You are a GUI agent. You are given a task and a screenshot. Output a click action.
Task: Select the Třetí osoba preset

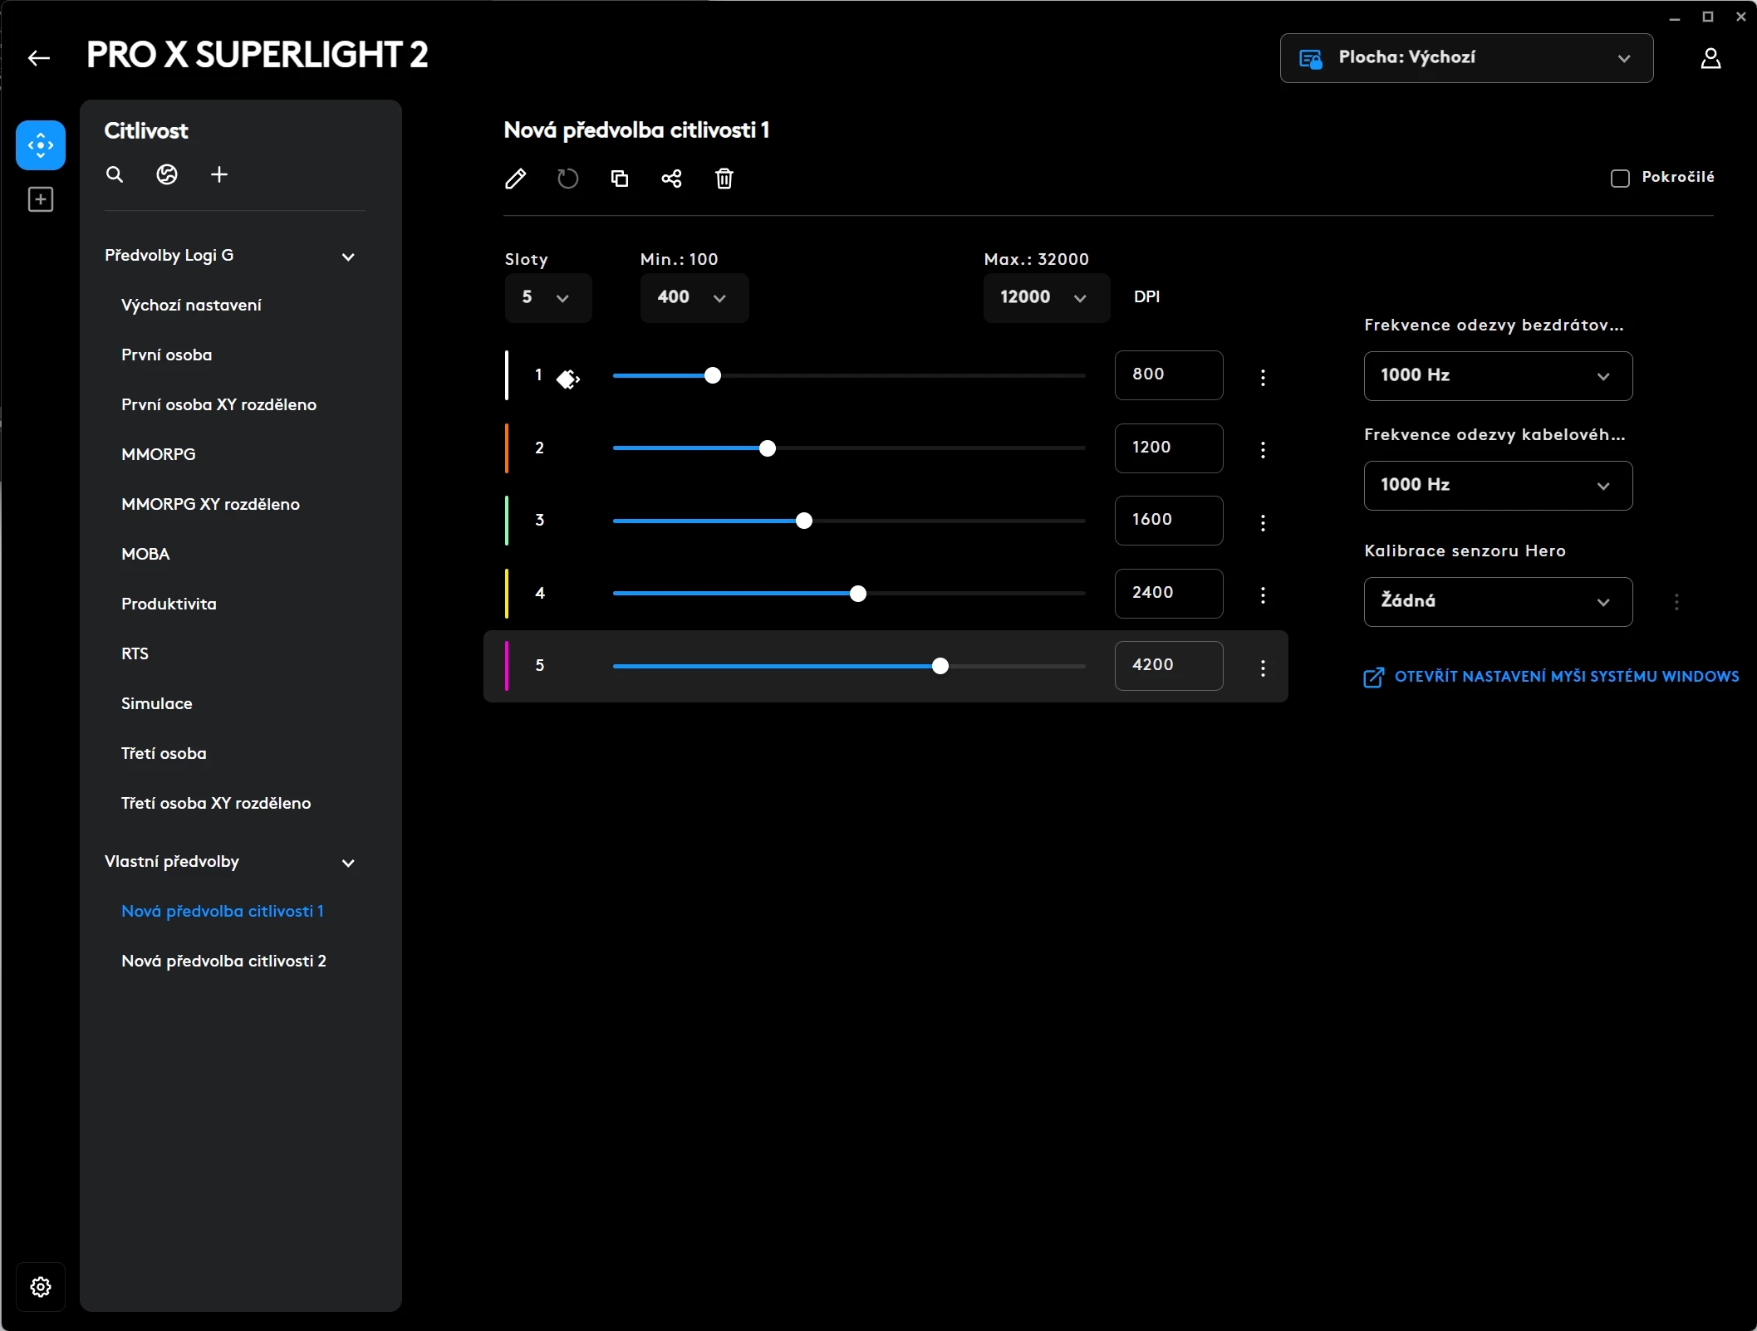pos(164,754)
